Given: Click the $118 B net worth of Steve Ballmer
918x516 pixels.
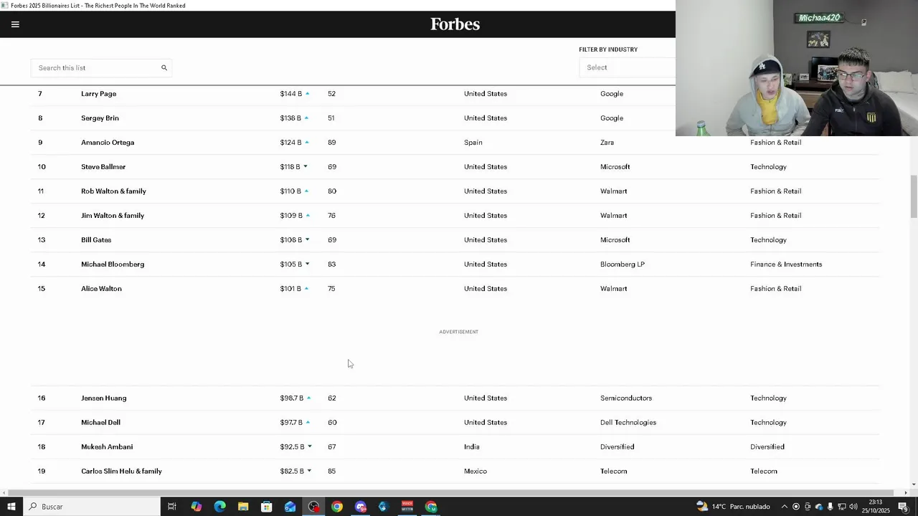Looking at the screenshot, I should [290, 167].
